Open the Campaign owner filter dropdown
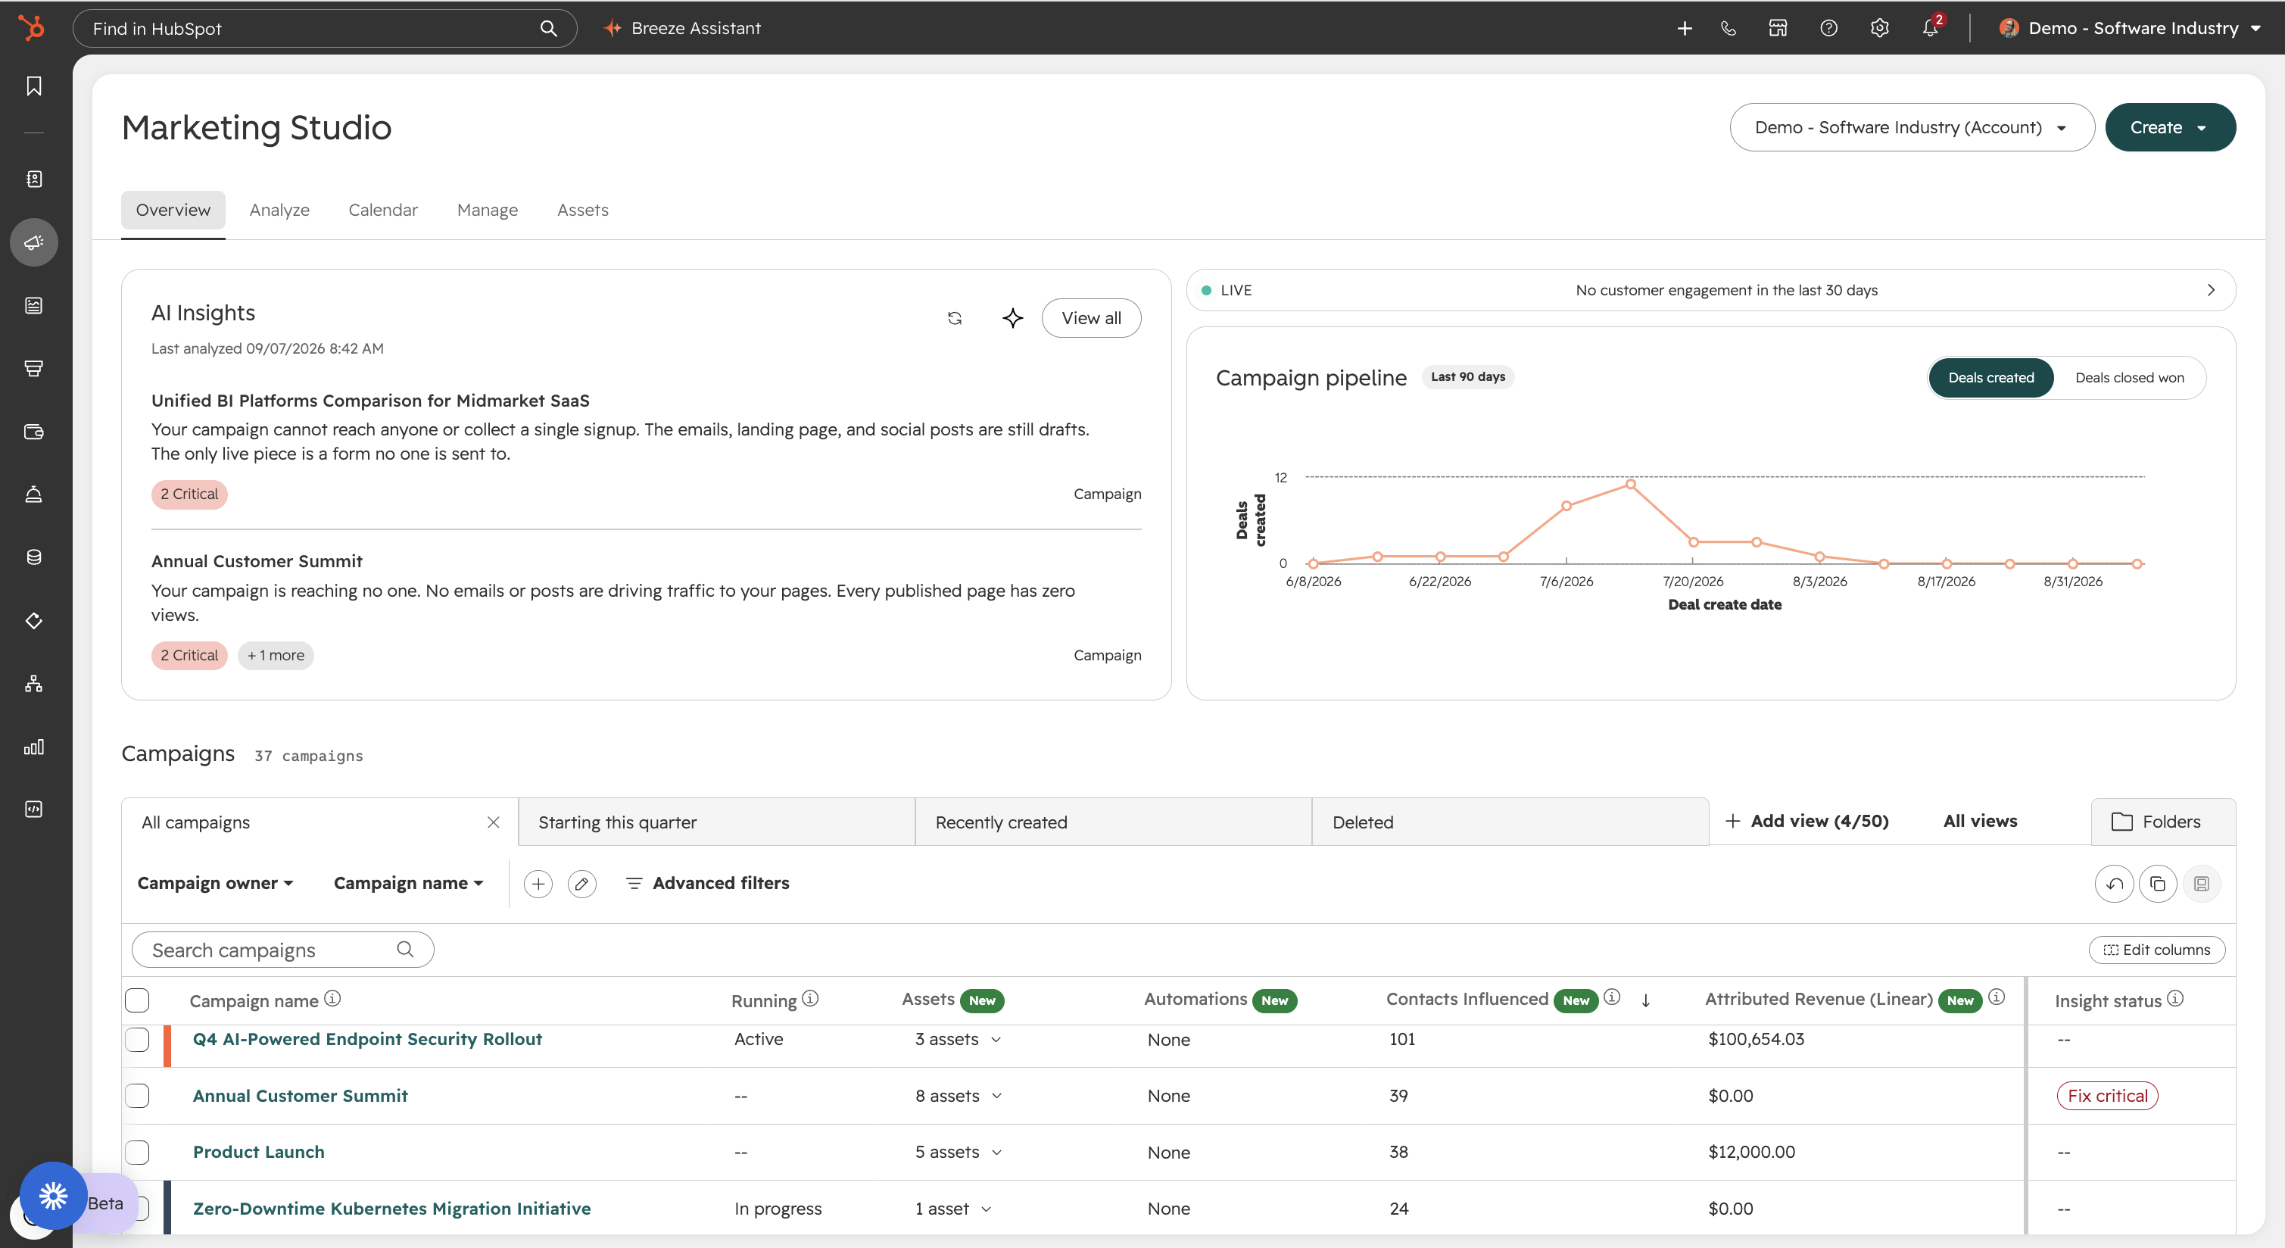The height and width of the screenshot is (1248, 2285). pos(216,884)
